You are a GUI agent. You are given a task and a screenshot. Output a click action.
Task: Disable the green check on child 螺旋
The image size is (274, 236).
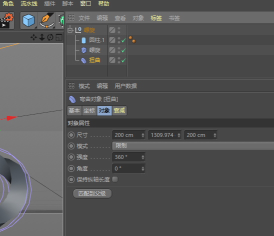click(123, 50)
